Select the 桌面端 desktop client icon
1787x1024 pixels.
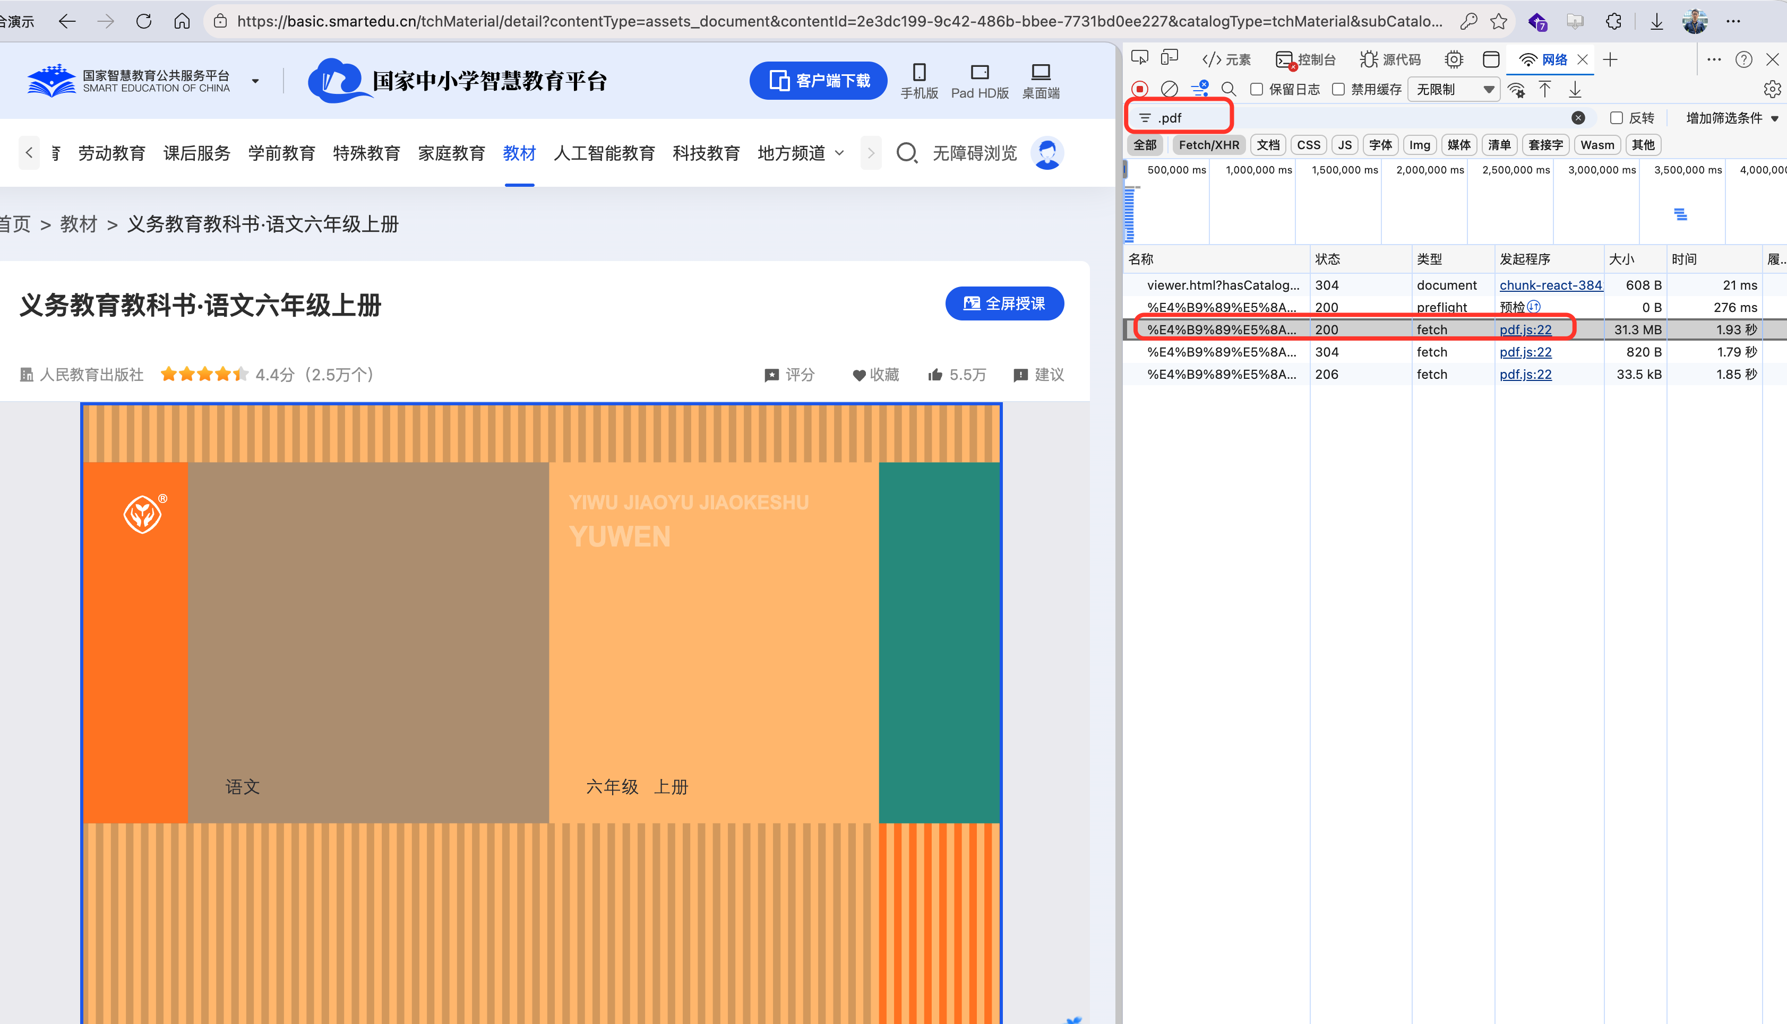[x=1041, y=81]
